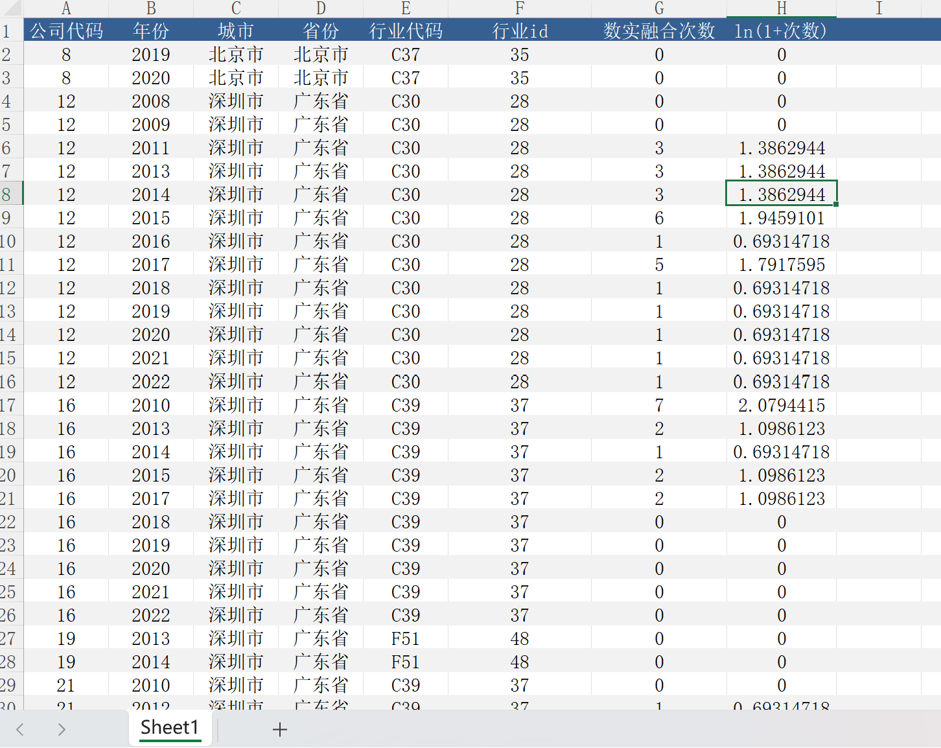Select the 0.69314718 cell in row 10
Image resolution: width=941 pixels, height=748 pixels.
pos(782,241)
